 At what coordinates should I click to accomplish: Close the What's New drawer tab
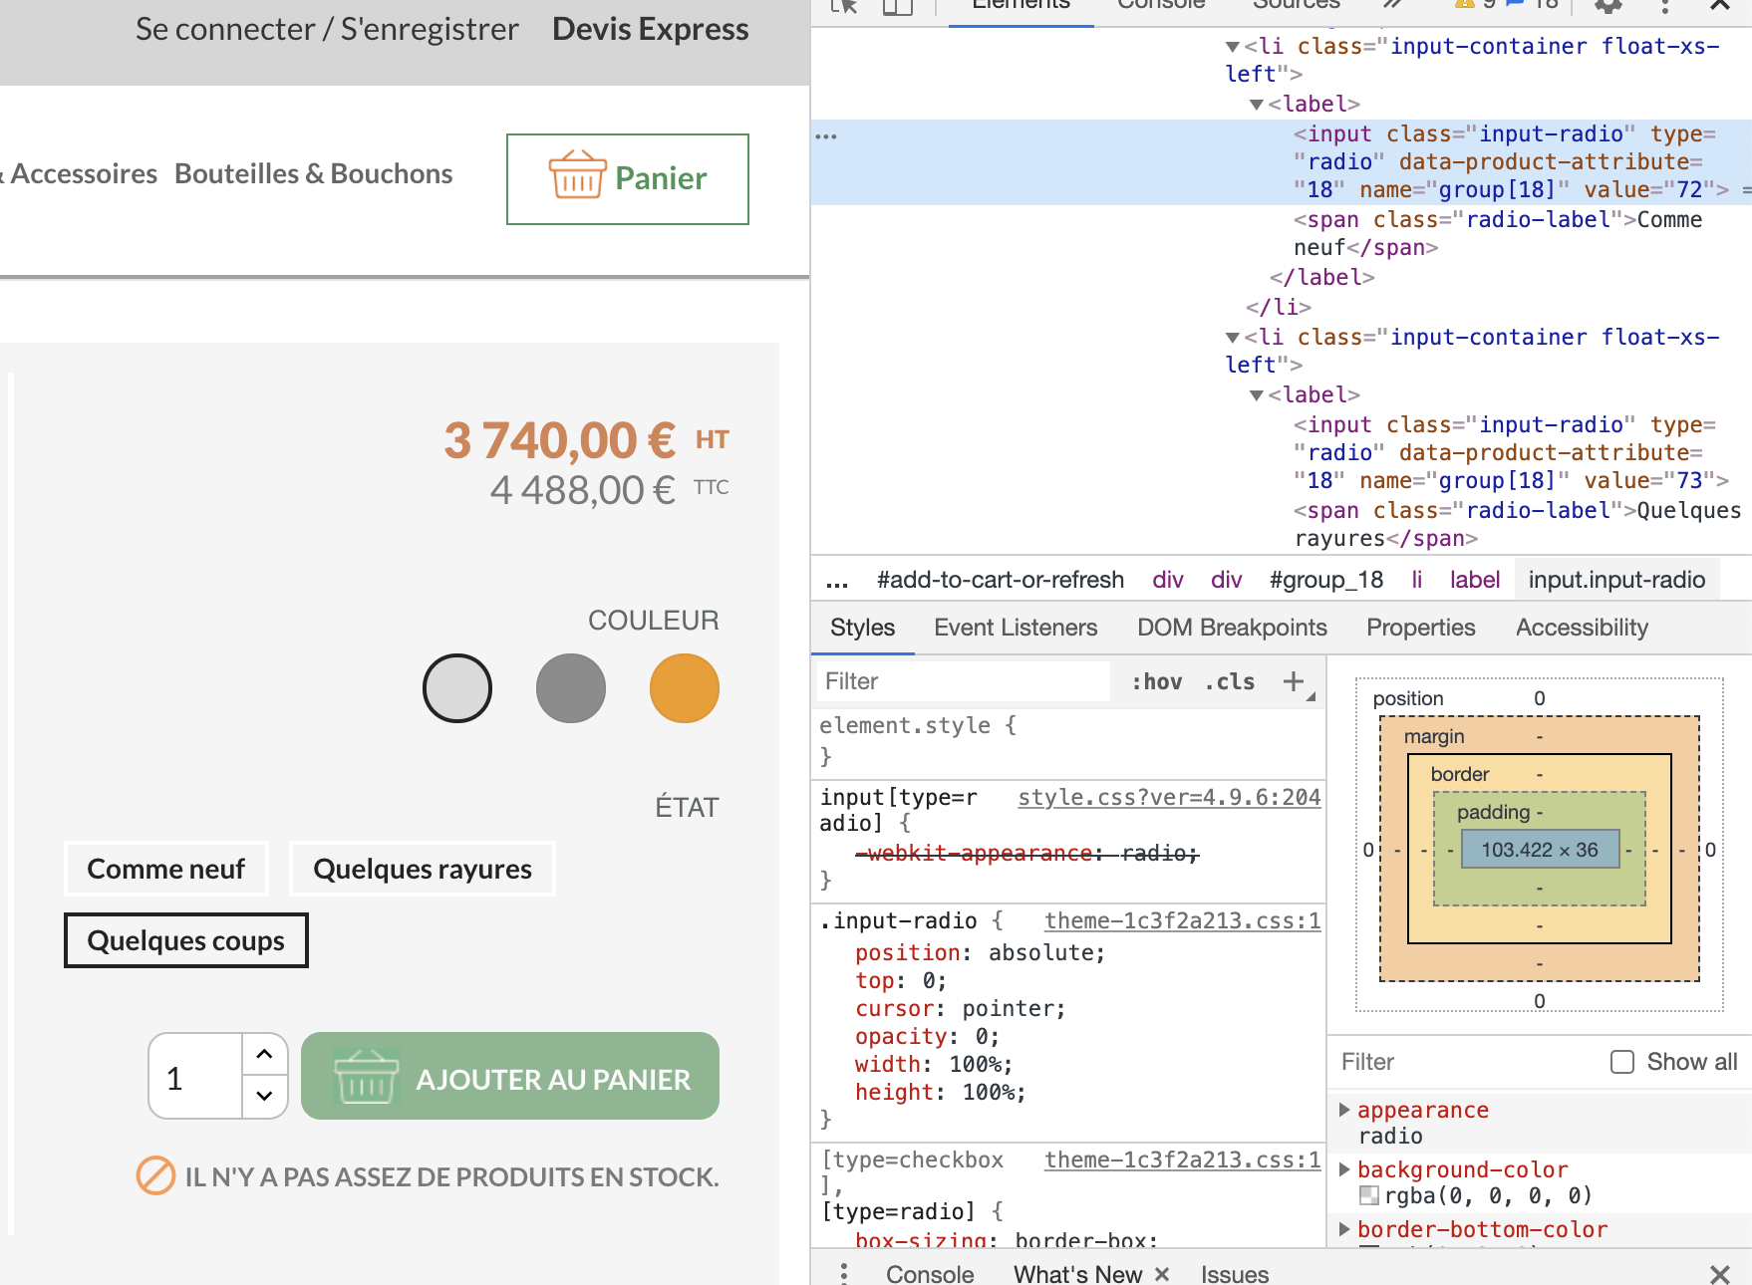[1162, 1274]
